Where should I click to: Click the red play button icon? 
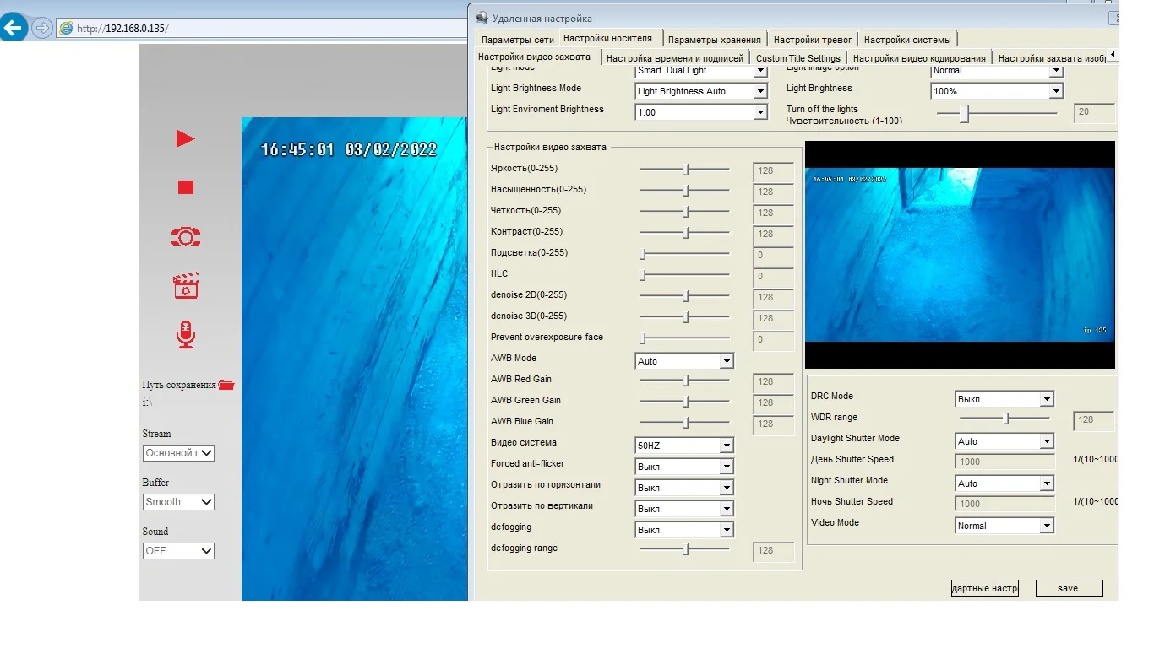click(x=186, y=139)
